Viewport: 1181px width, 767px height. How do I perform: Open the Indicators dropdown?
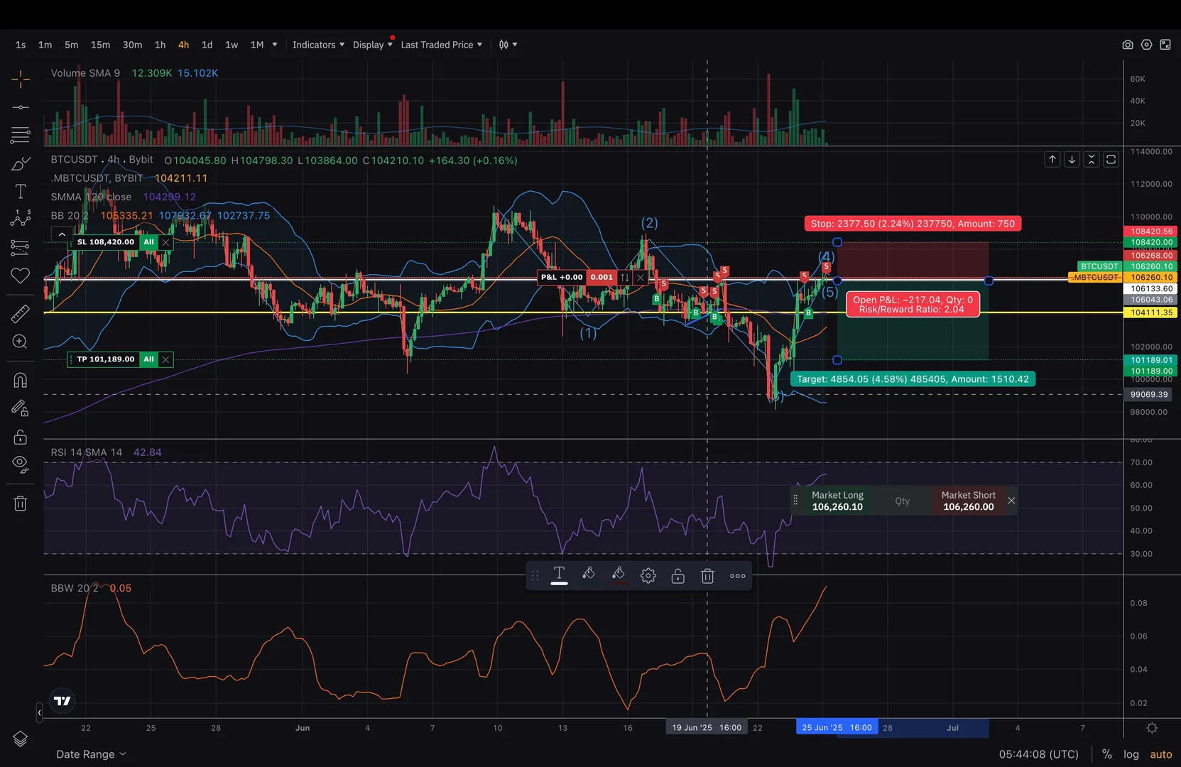(318, 45)
